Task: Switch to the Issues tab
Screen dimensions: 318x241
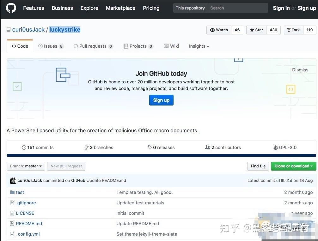Action: click(51, 46)
